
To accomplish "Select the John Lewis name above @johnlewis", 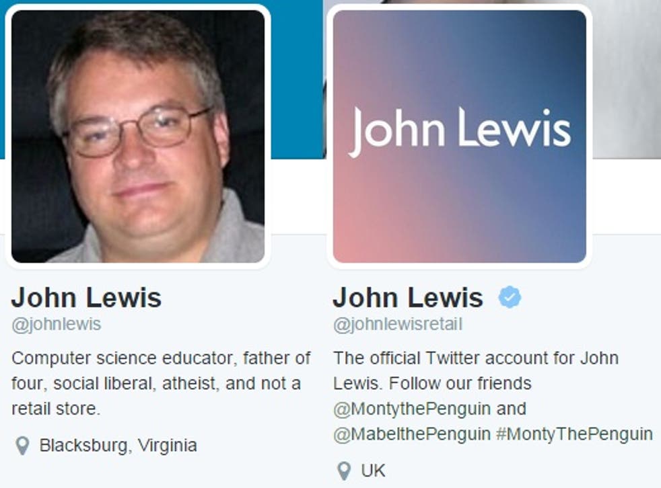I will (x=86, y=298).
